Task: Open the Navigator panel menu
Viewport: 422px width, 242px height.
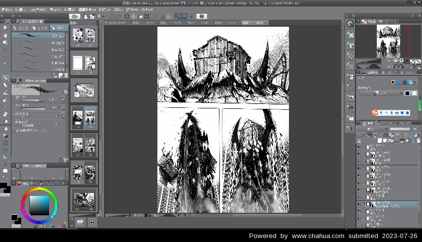Action: click(358, 21)
